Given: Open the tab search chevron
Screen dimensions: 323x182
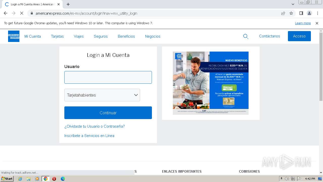Looking at the screenshot, I should point(293,4).
